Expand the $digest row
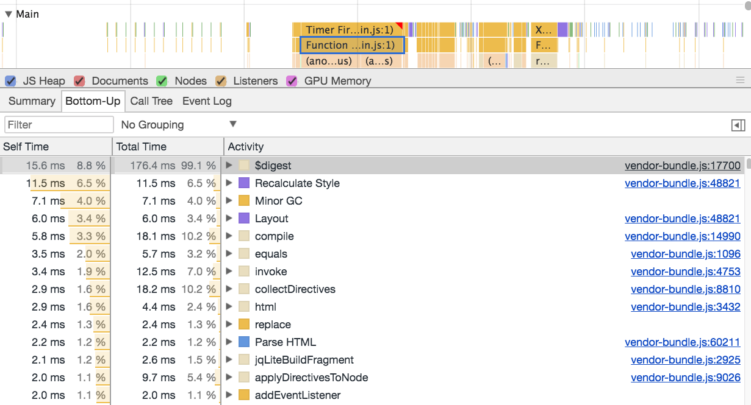751x405 pixels. point(229,166)
